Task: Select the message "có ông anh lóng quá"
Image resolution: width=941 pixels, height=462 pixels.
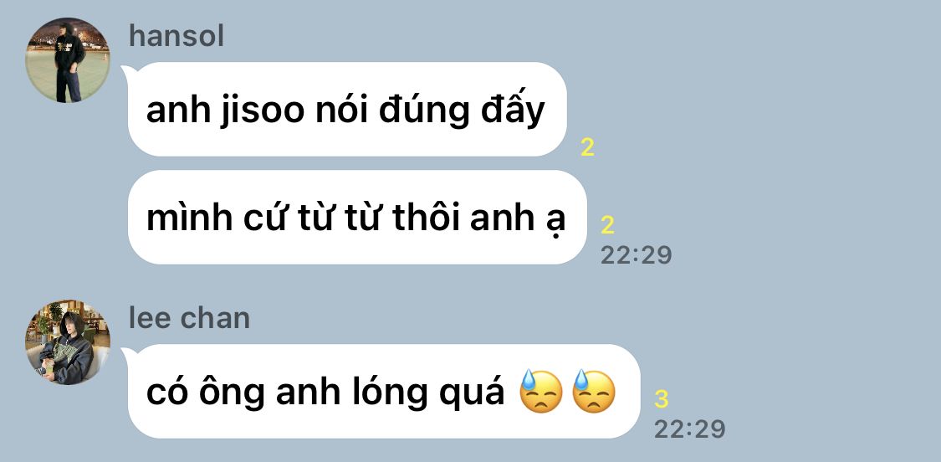Action: pyautogui.click(x=384, y=391)
